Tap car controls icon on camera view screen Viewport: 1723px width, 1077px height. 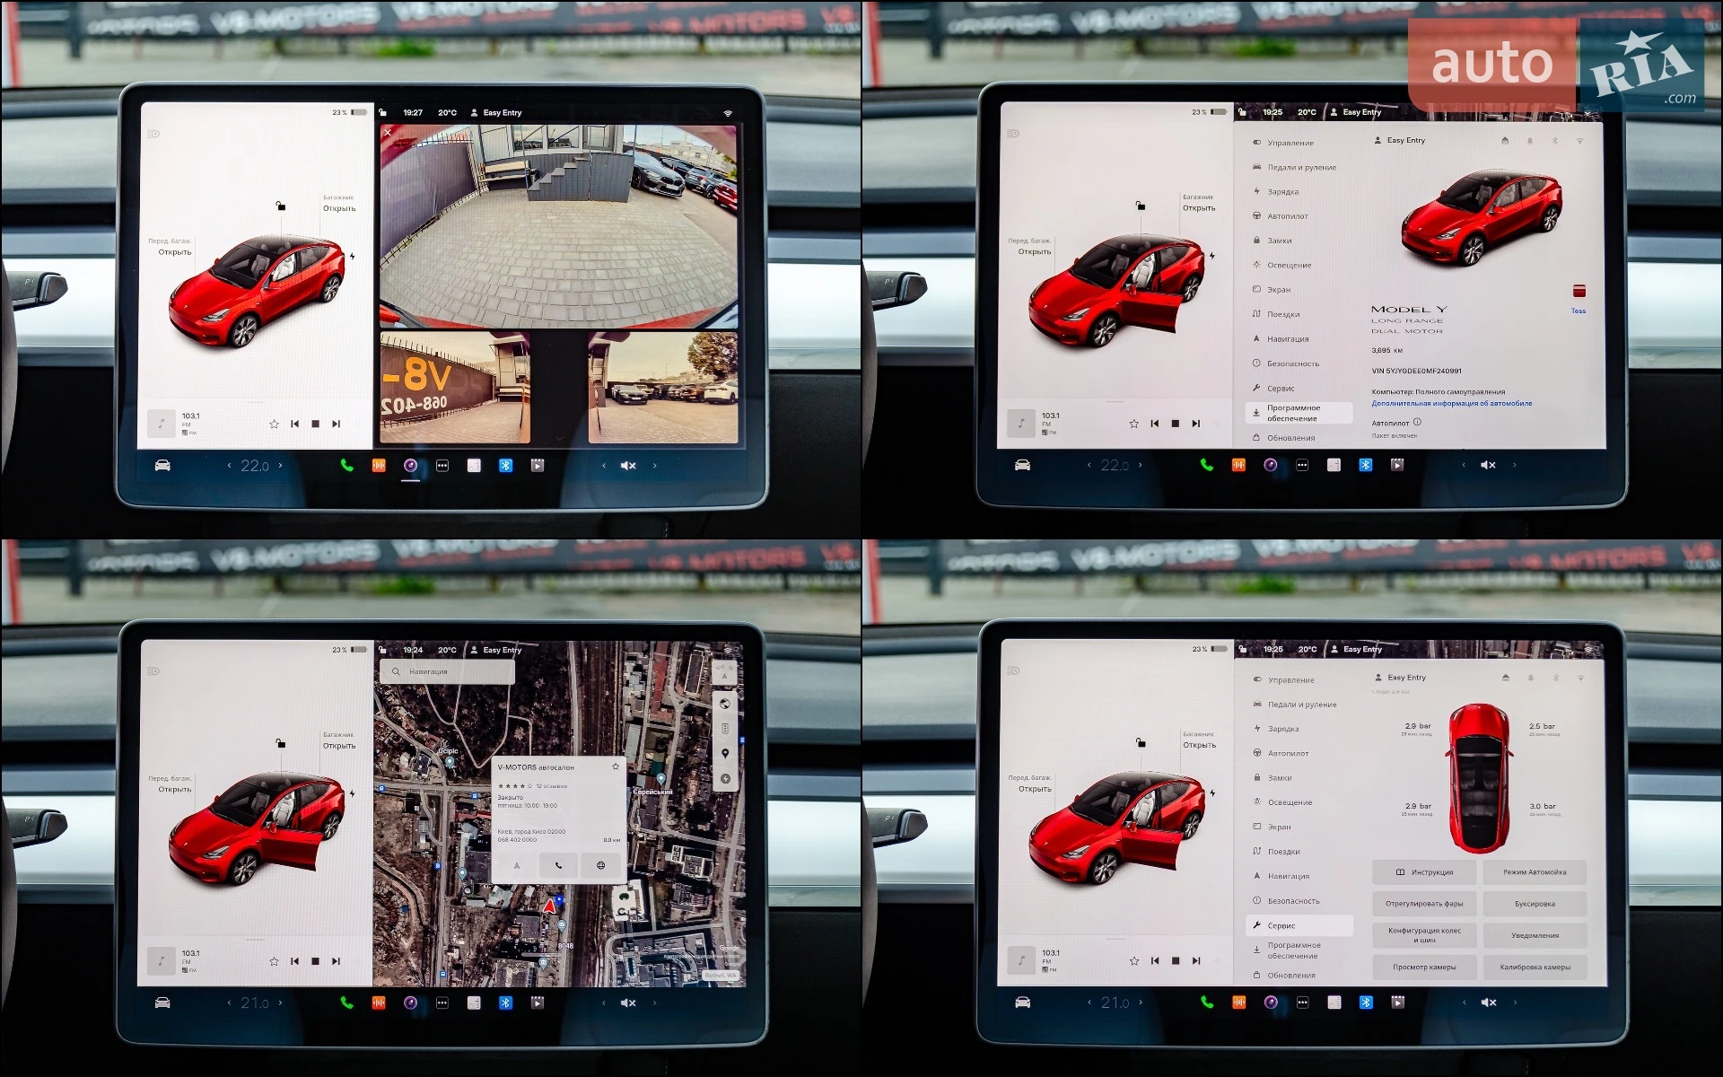coord(162,465)
